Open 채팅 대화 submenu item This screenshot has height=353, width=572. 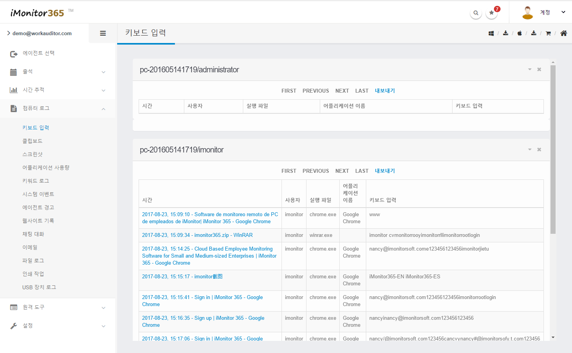(33, 234)
